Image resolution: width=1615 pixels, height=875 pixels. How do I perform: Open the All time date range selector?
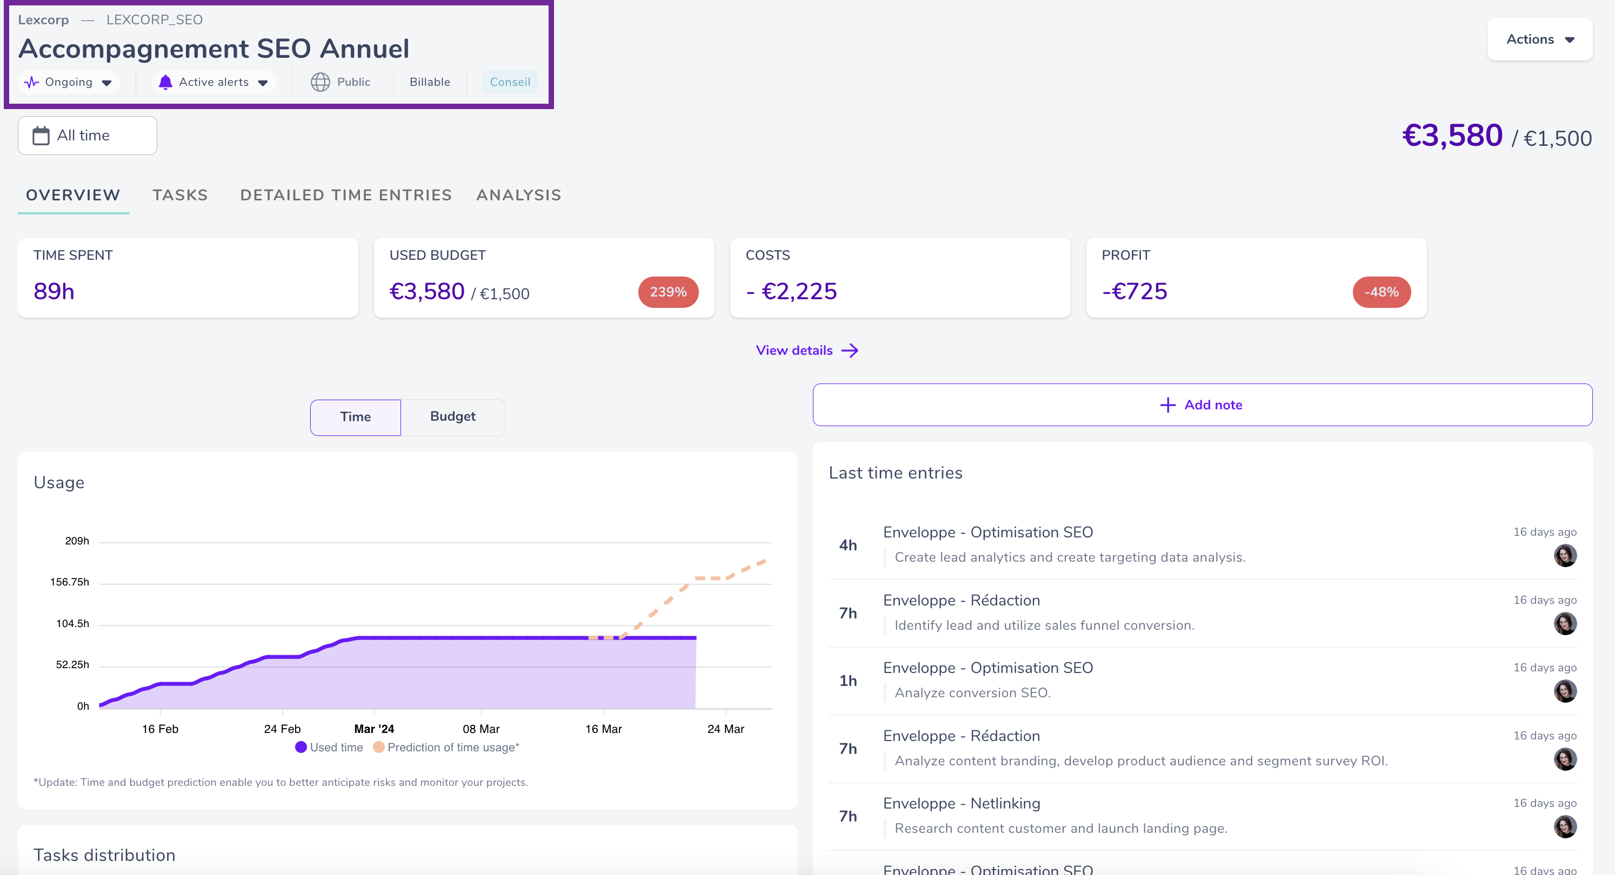[87, 135]
